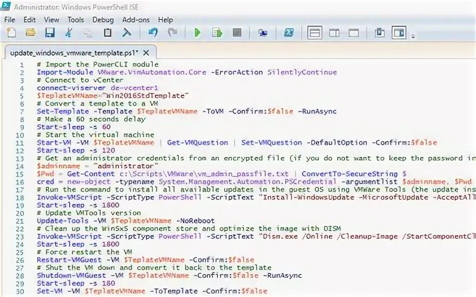
Task: Open the Debug menu
Action: [103, 20]
